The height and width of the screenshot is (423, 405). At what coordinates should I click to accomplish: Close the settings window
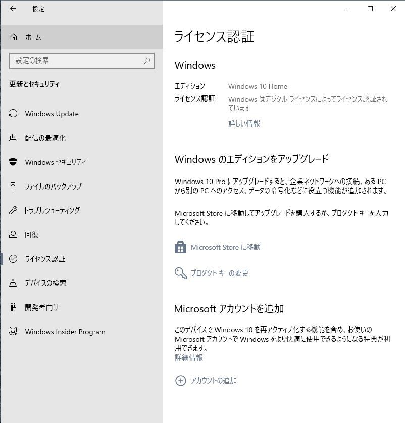click(393, 9)
